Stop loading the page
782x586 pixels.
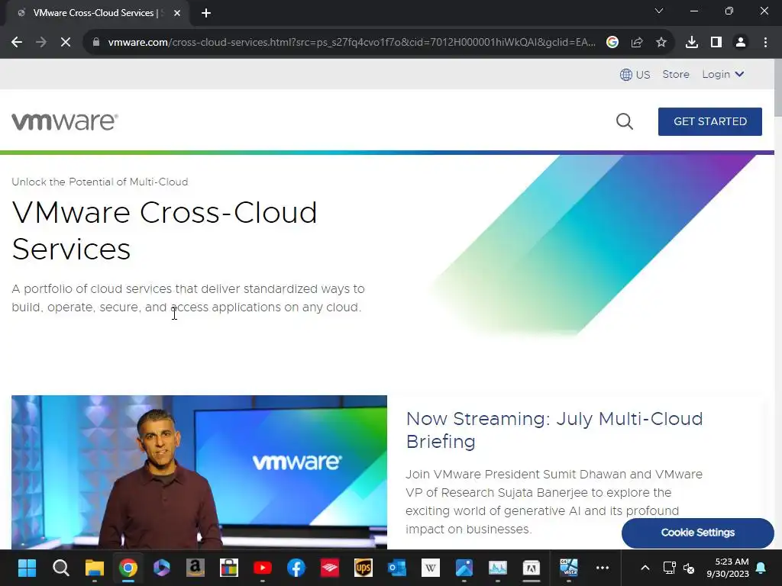pos(66,43)
